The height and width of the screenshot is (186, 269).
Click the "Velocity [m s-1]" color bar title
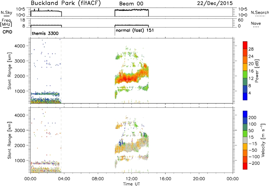[263, 140]
